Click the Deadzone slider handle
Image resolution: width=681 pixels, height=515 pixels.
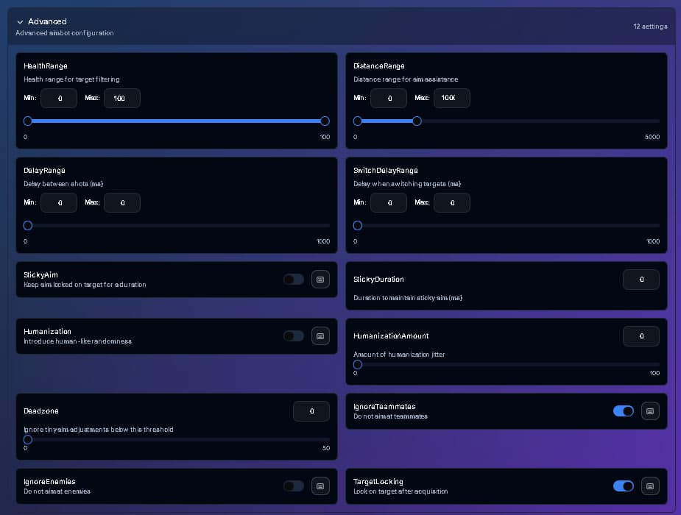(28, 439)
